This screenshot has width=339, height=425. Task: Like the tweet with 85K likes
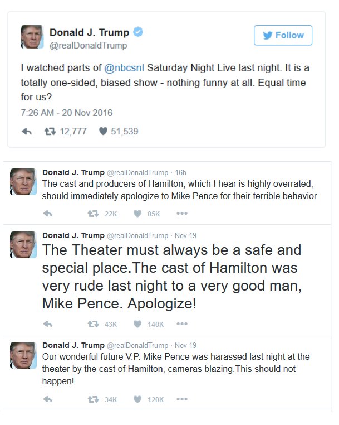point(137,214)
